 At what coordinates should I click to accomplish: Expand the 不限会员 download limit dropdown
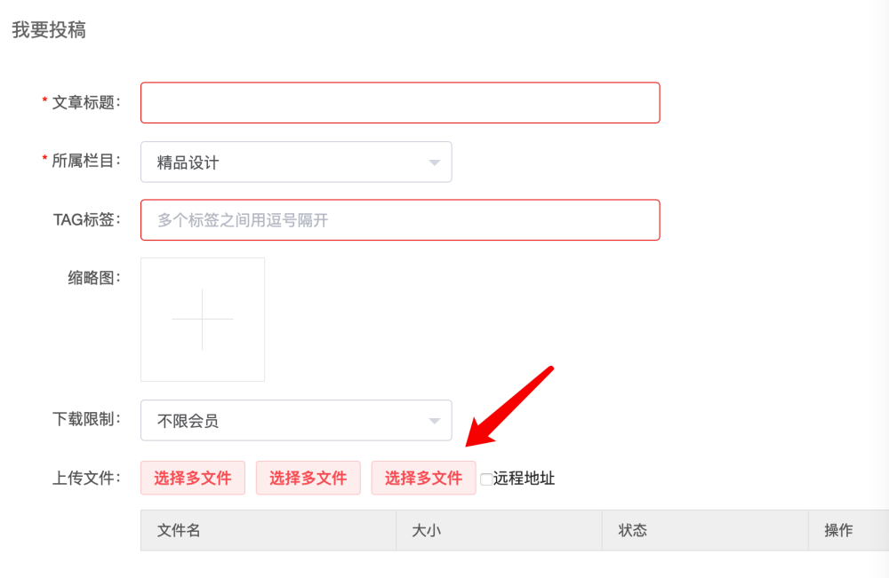click(x=296, y=420)
